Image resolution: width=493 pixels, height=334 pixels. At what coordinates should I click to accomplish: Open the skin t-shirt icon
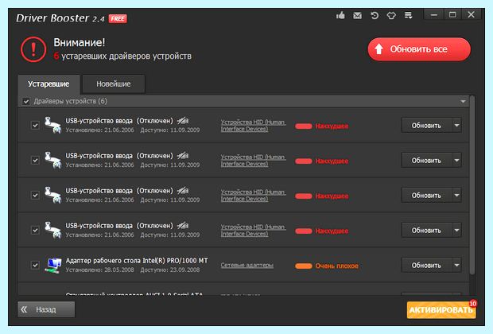pos(391,15)
